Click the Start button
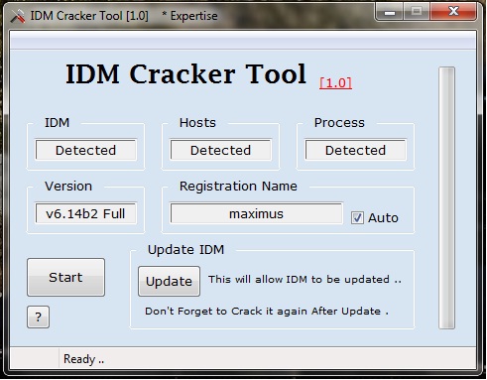 (x=65, y=277)
